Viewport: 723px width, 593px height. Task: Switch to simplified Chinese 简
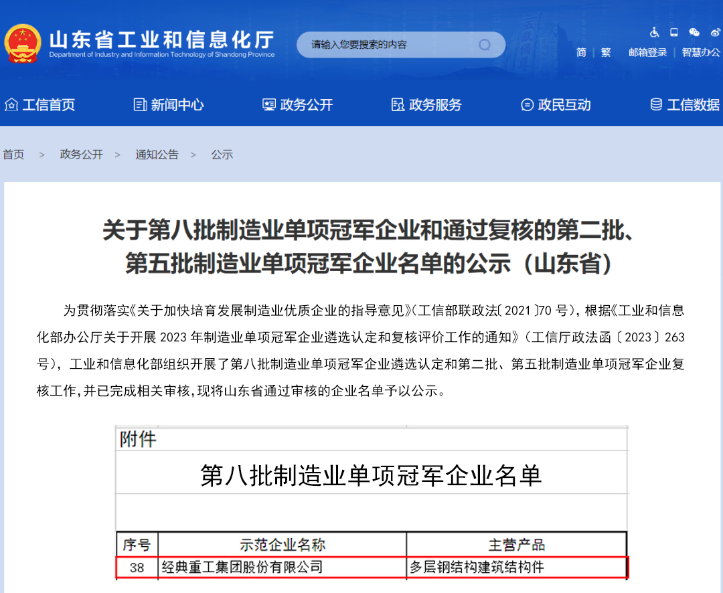click(581, 52)
